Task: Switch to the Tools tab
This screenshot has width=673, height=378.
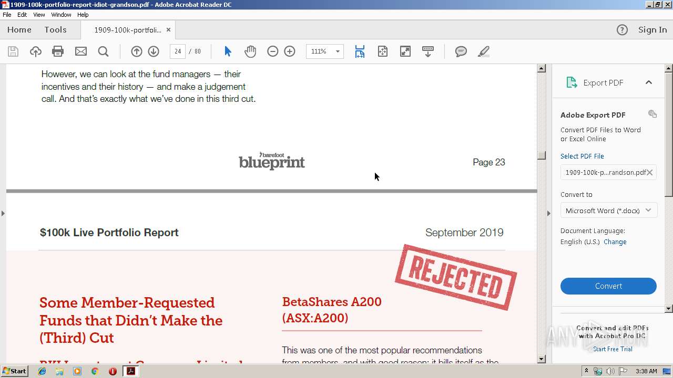Action: [x=55, y=30]
